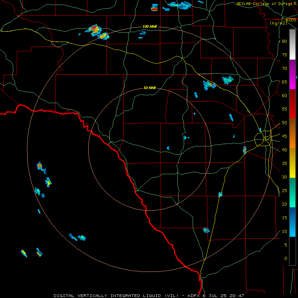
Task: Click the legend value 80
Action: [284, 41]
